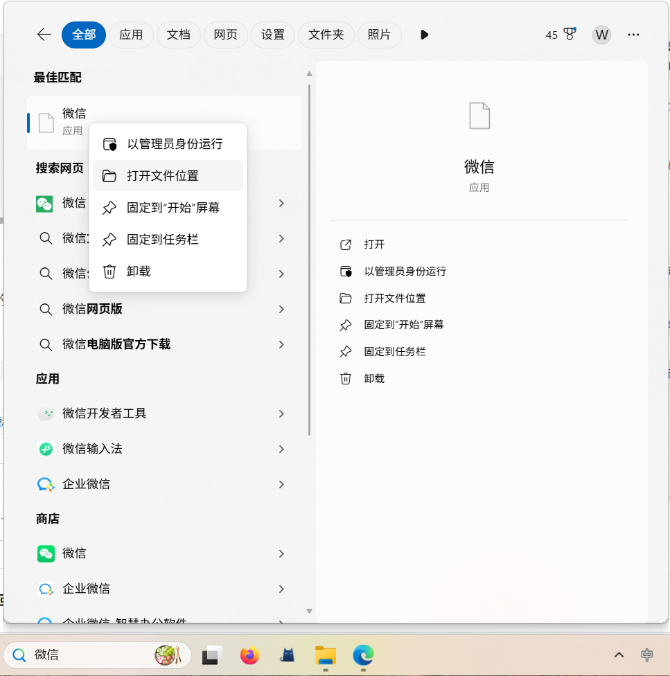Select the 微信 best-match result

164,123
